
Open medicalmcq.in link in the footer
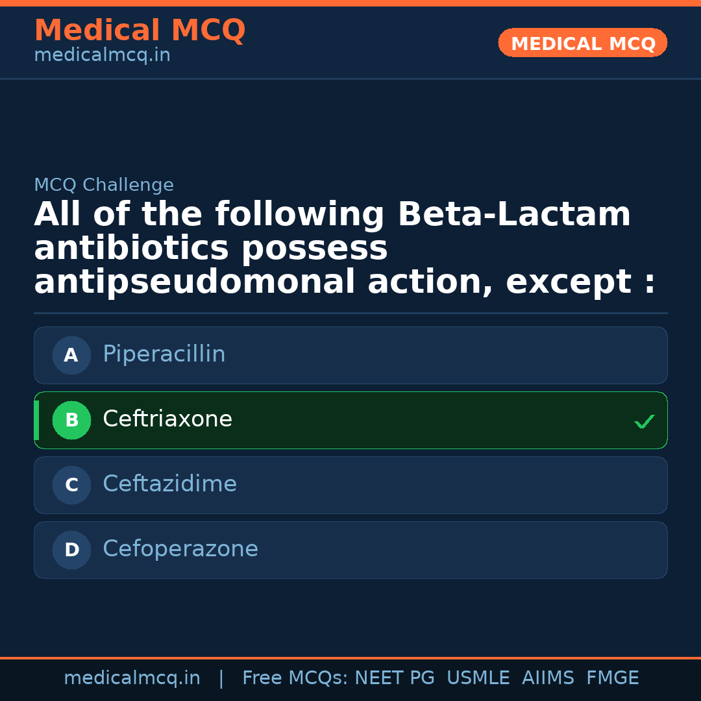[132, 678]
